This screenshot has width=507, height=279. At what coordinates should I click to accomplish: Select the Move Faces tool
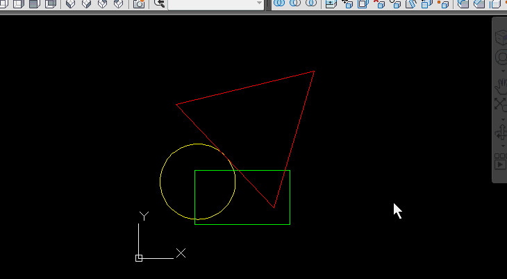point(348,3)
